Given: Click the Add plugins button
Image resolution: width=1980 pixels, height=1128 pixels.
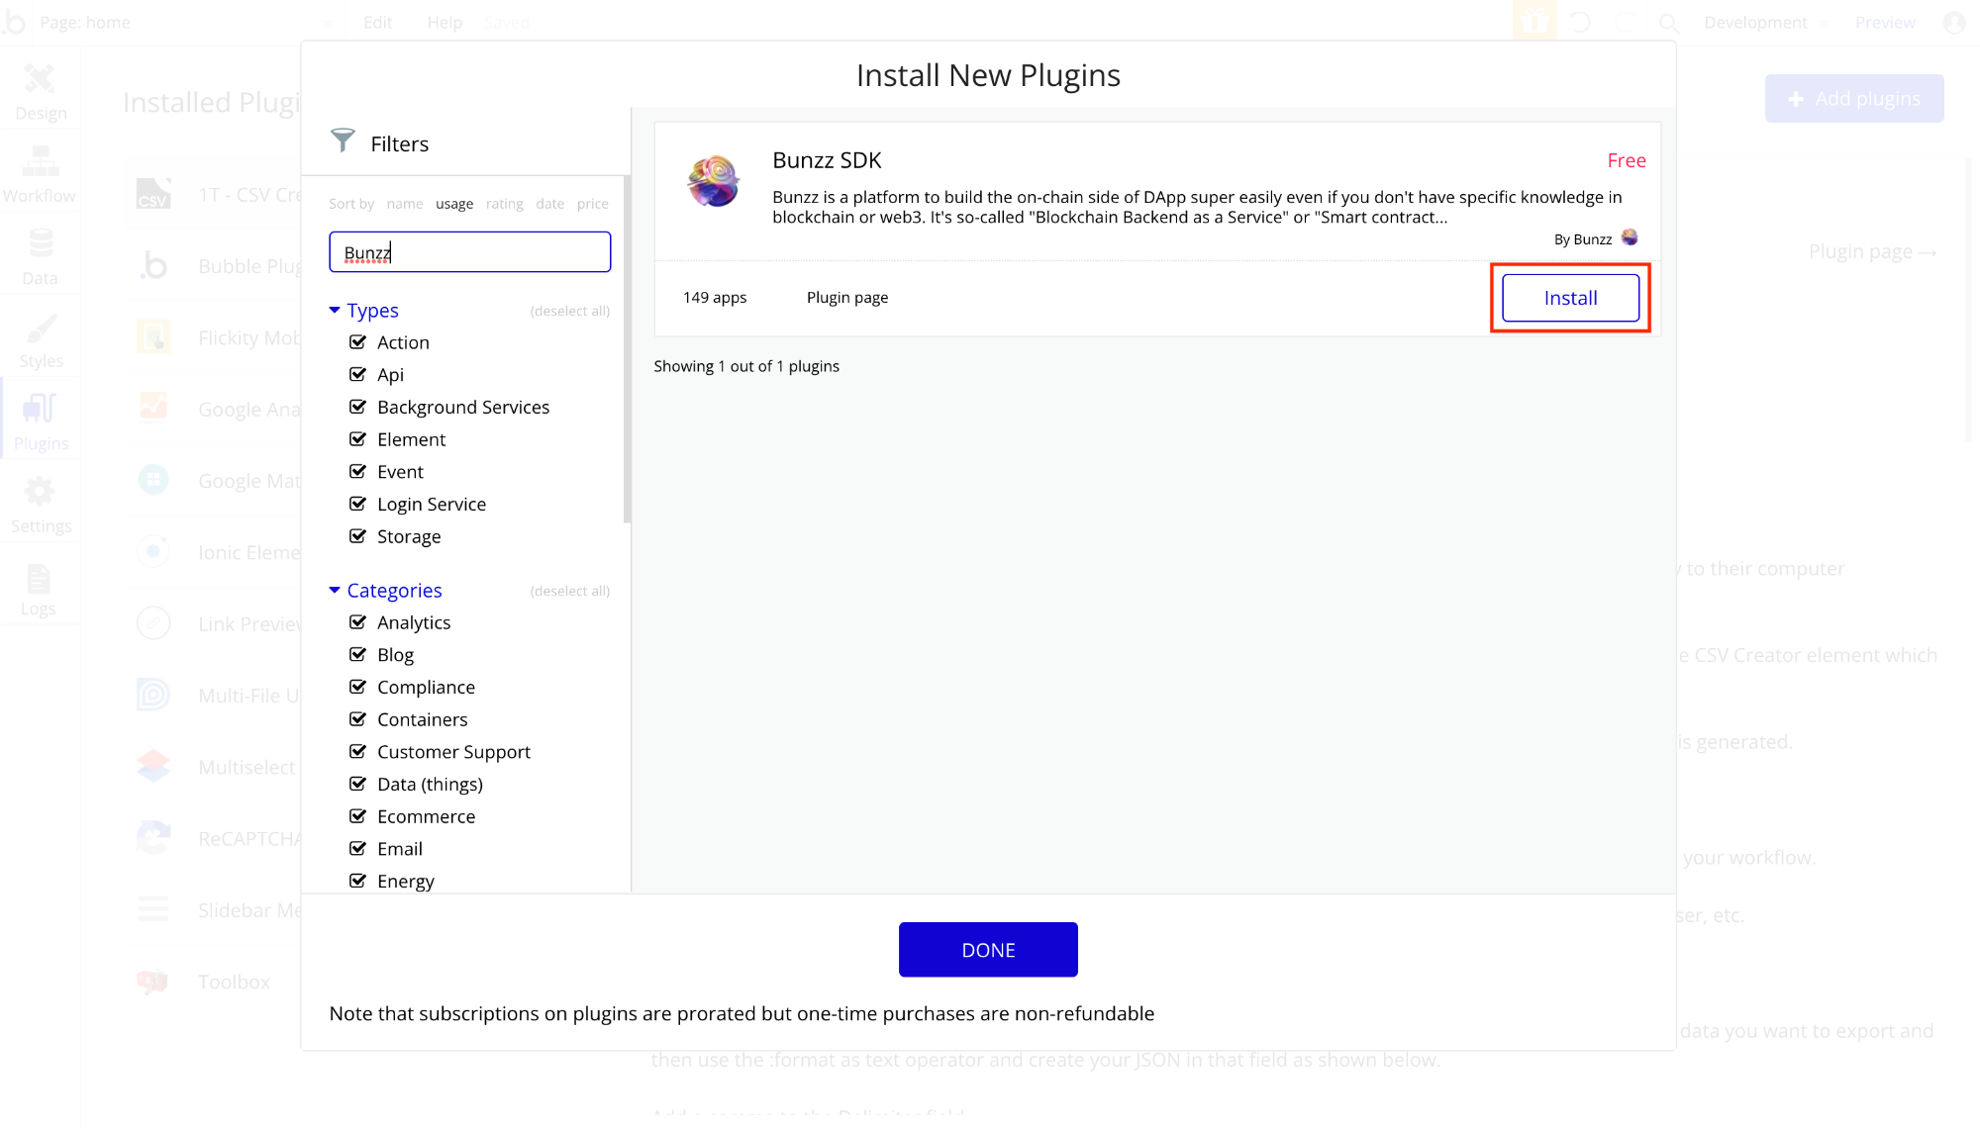Looking at the screenshot, I should tap(1854, 98).
